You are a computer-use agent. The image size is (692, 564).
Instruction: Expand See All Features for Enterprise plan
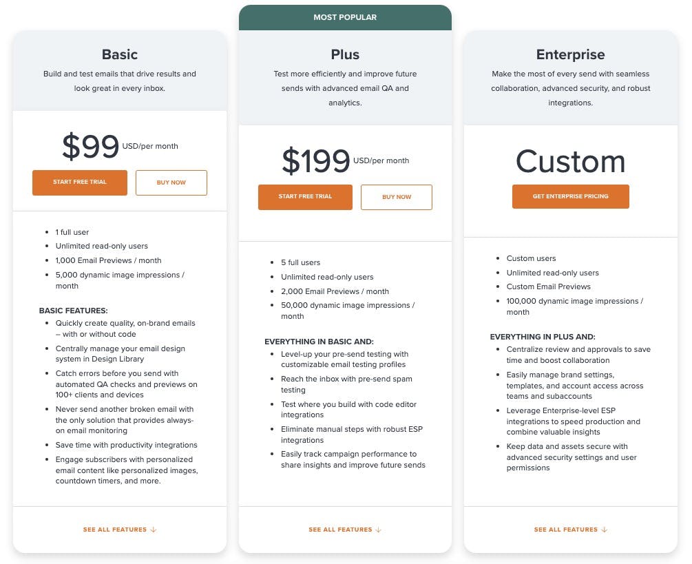click(x=565, y=530)
